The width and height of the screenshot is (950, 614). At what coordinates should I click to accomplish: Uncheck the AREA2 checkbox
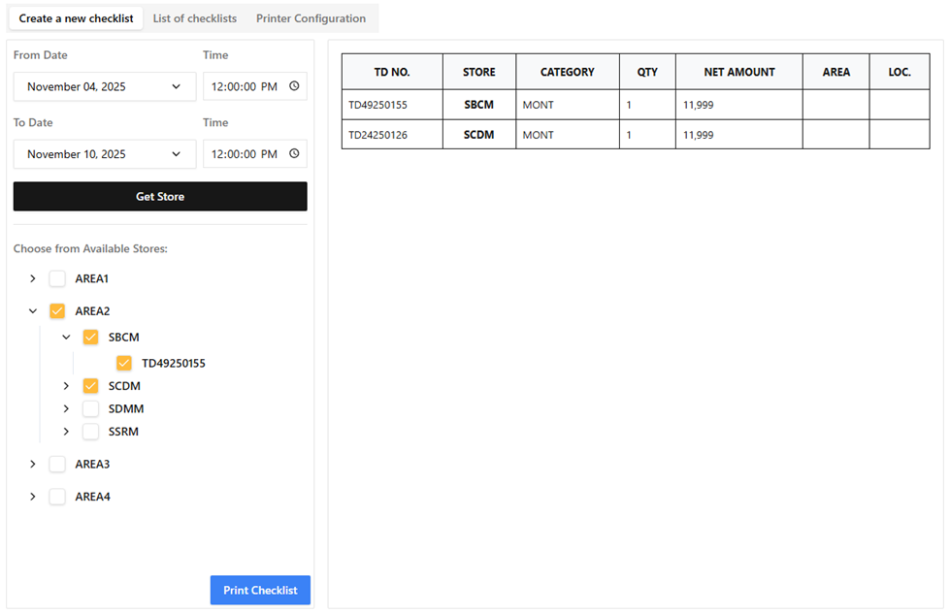tap(57, 311)
